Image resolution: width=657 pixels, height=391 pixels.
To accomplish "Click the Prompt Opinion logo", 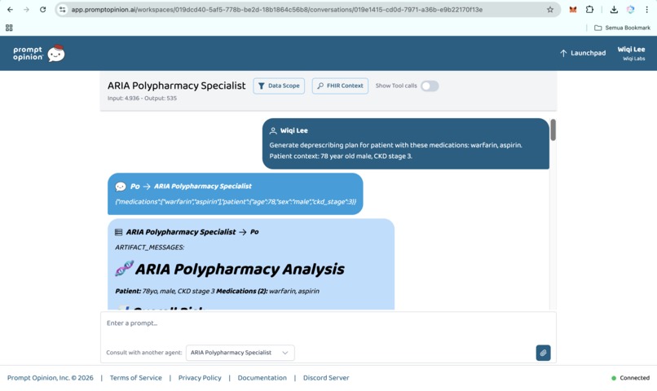I will (28, 53).
